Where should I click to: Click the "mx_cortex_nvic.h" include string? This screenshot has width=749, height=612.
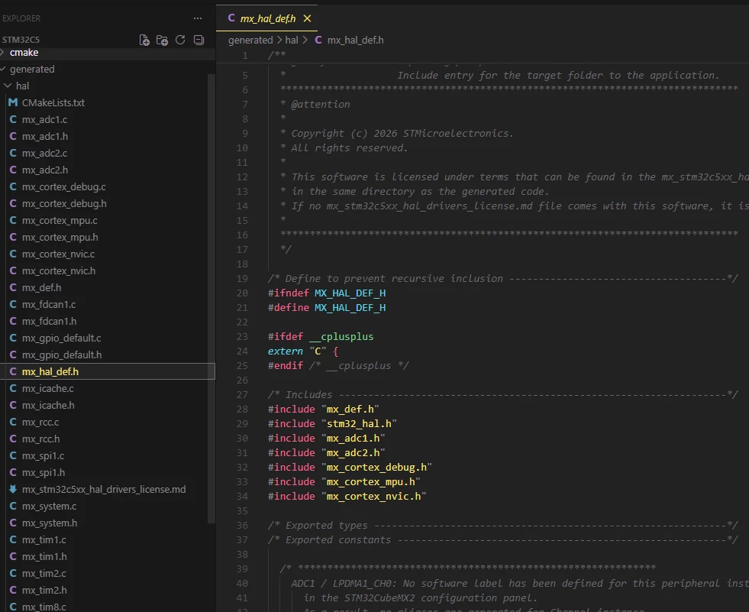click(373, 497)
